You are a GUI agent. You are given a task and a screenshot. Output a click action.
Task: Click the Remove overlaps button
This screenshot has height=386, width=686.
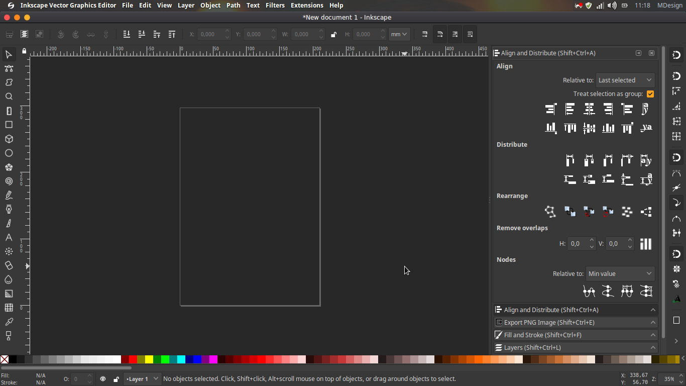(646, 244)
